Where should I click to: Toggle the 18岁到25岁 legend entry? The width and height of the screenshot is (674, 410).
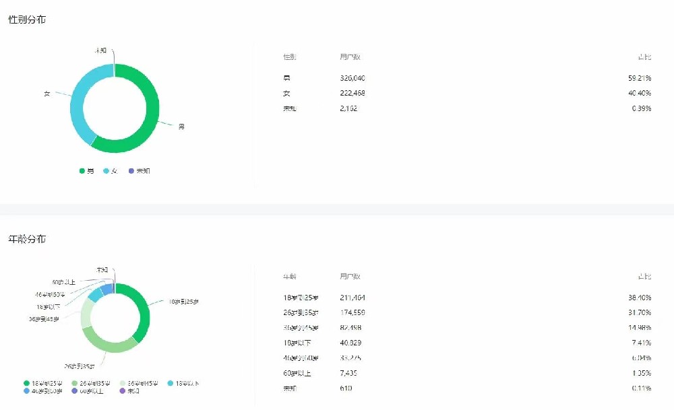coord(43,383)
